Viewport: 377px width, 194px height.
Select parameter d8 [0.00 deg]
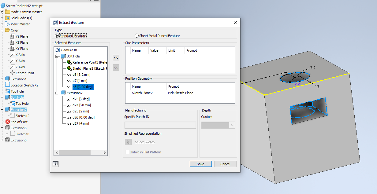click(83, 87)
